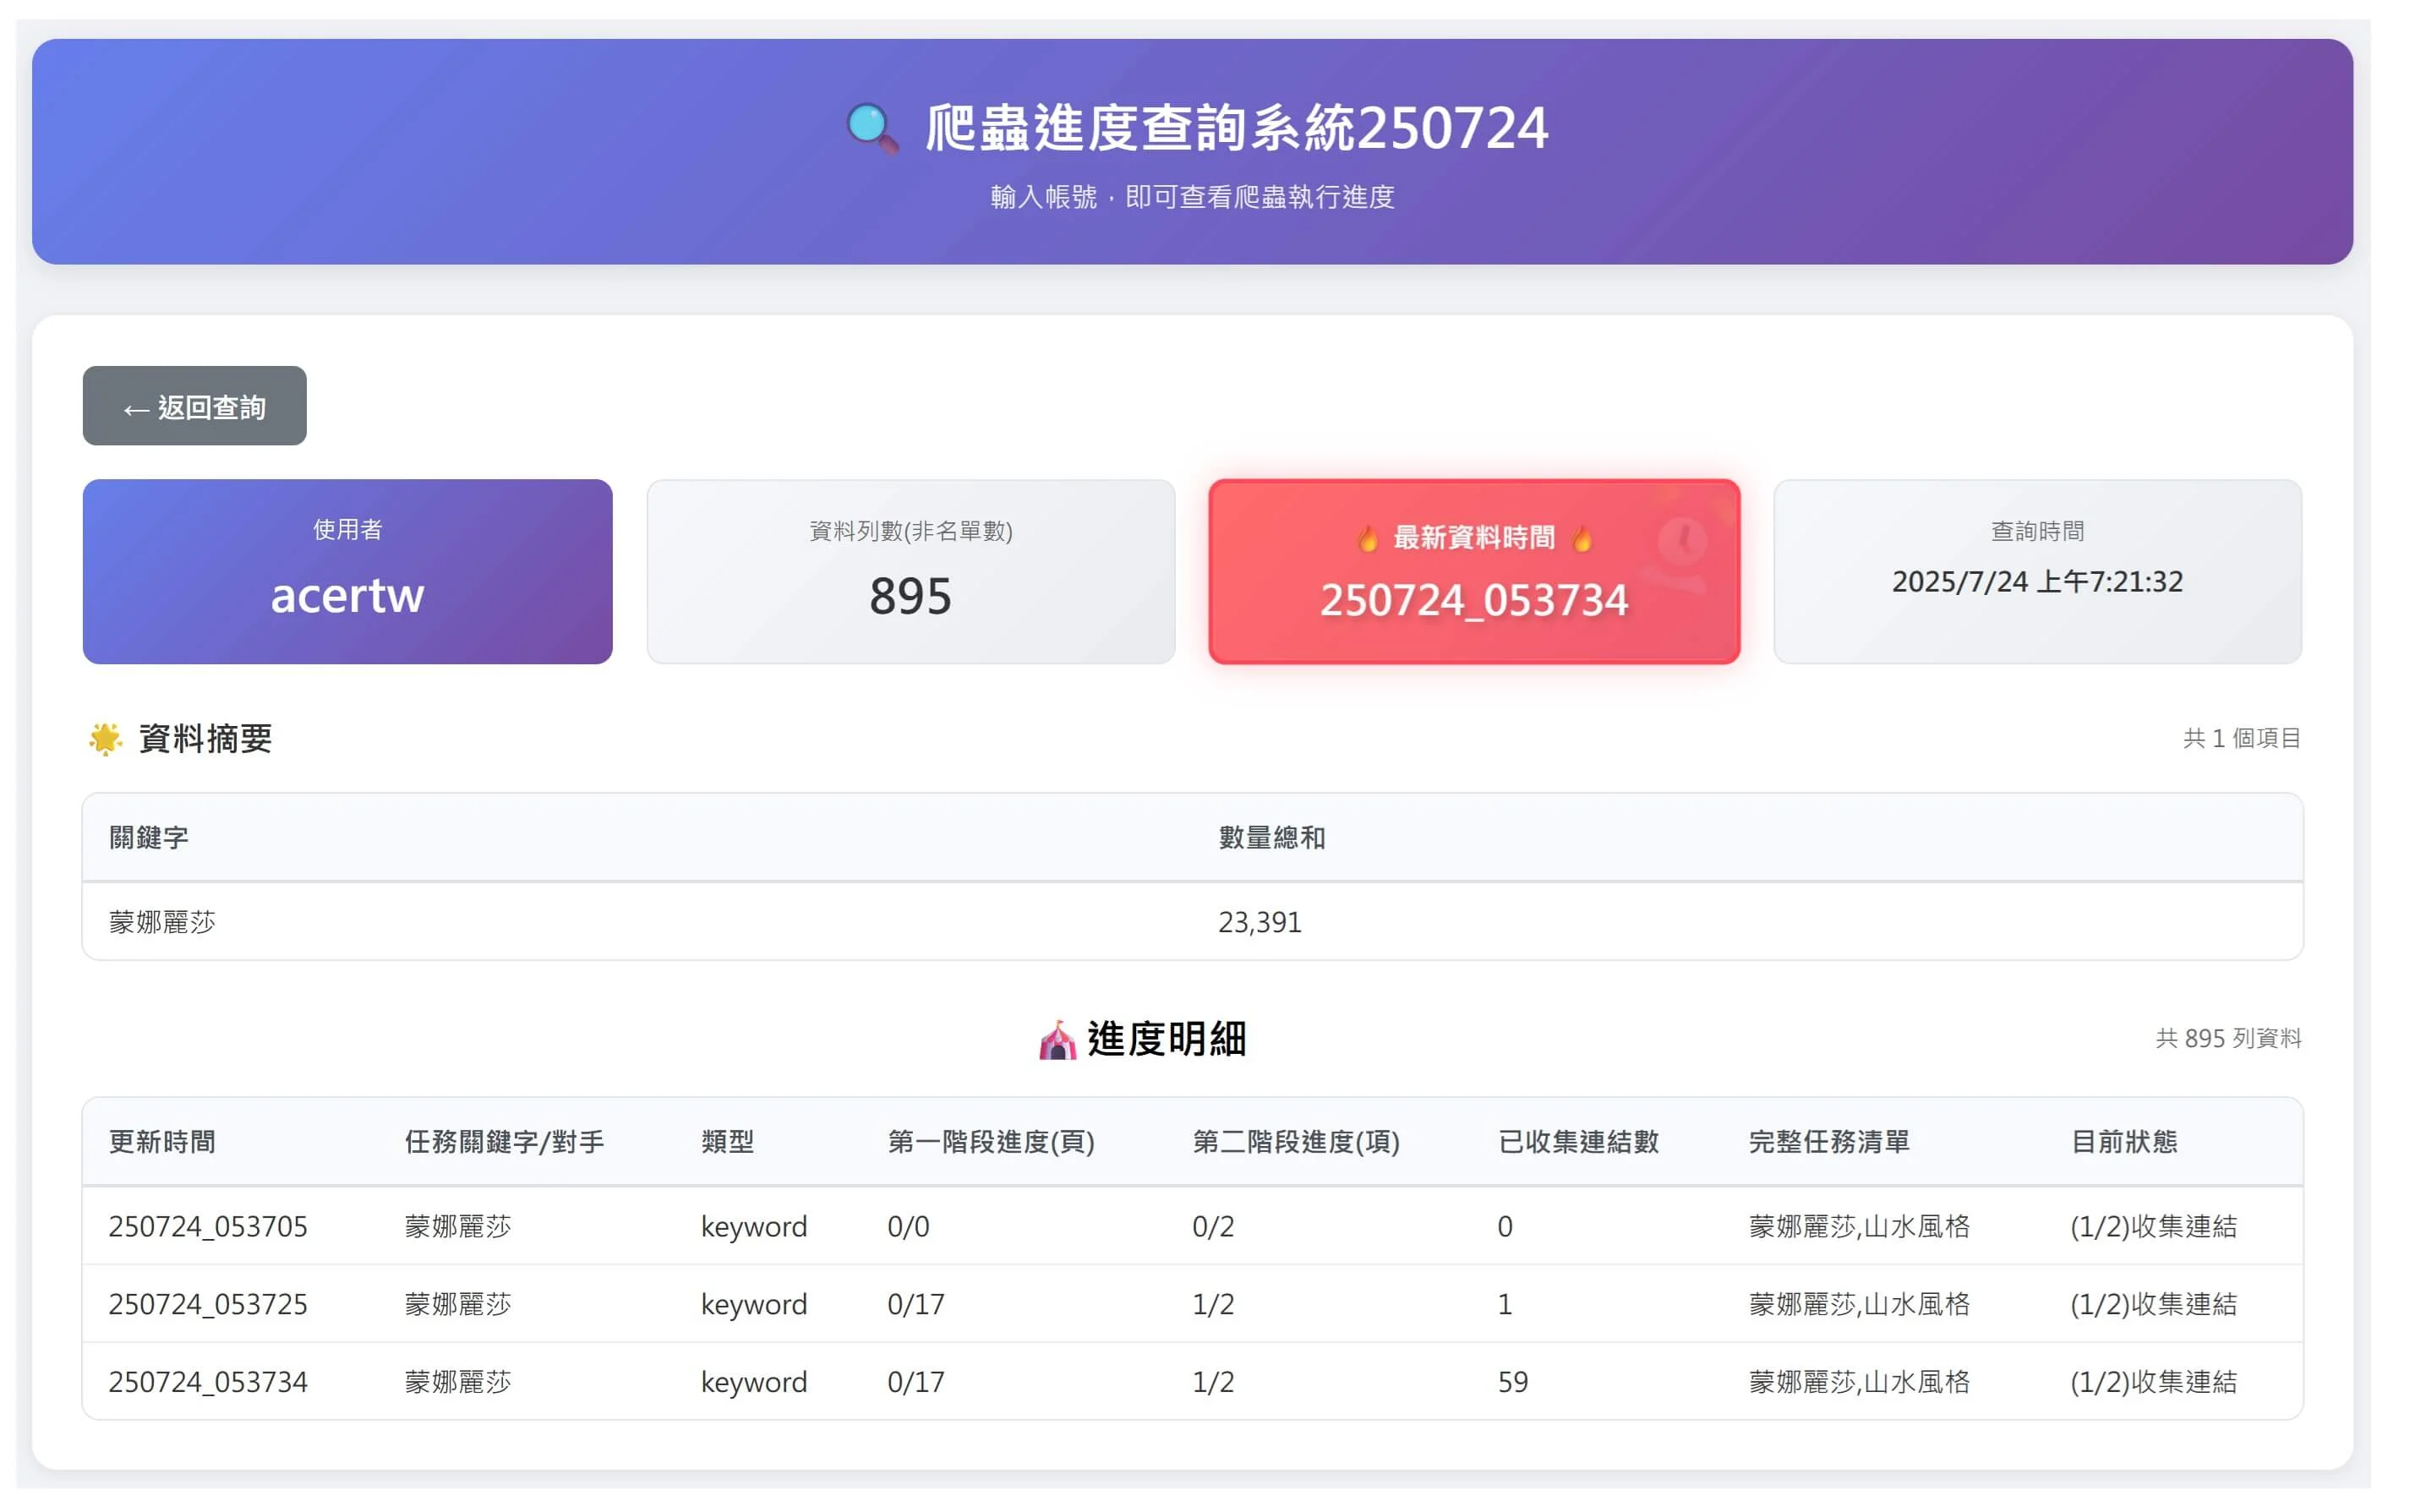
Task: Click the sun icon beside 資料摘要
Action: [x=105, y=739]
